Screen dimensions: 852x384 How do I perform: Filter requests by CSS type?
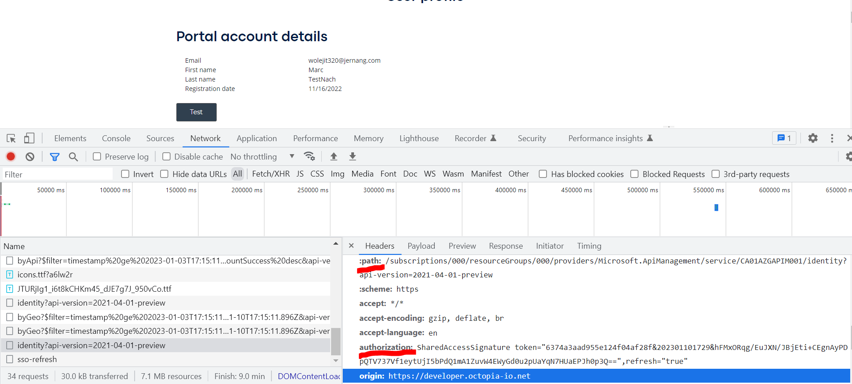[x=317, y=174]
